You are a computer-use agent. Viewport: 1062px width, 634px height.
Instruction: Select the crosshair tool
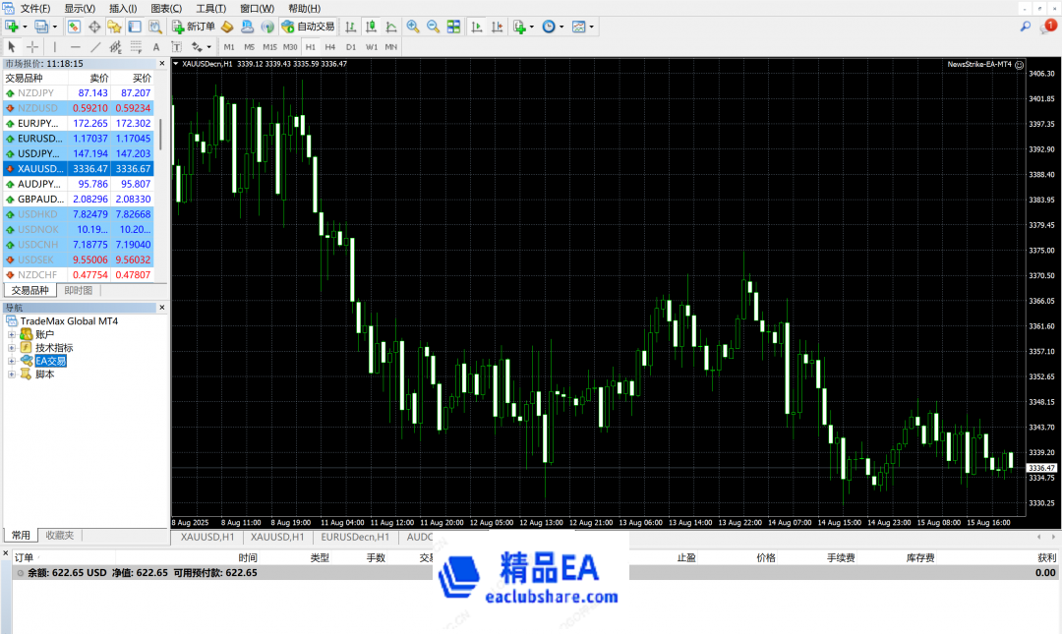31,47
